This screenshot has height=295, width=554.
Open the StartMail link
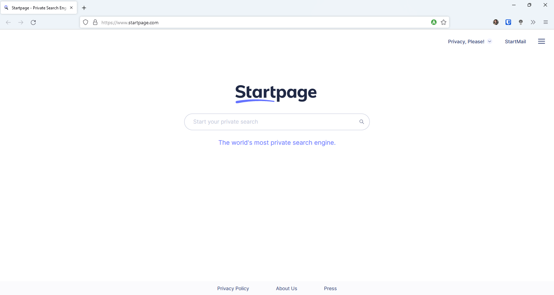515,42
